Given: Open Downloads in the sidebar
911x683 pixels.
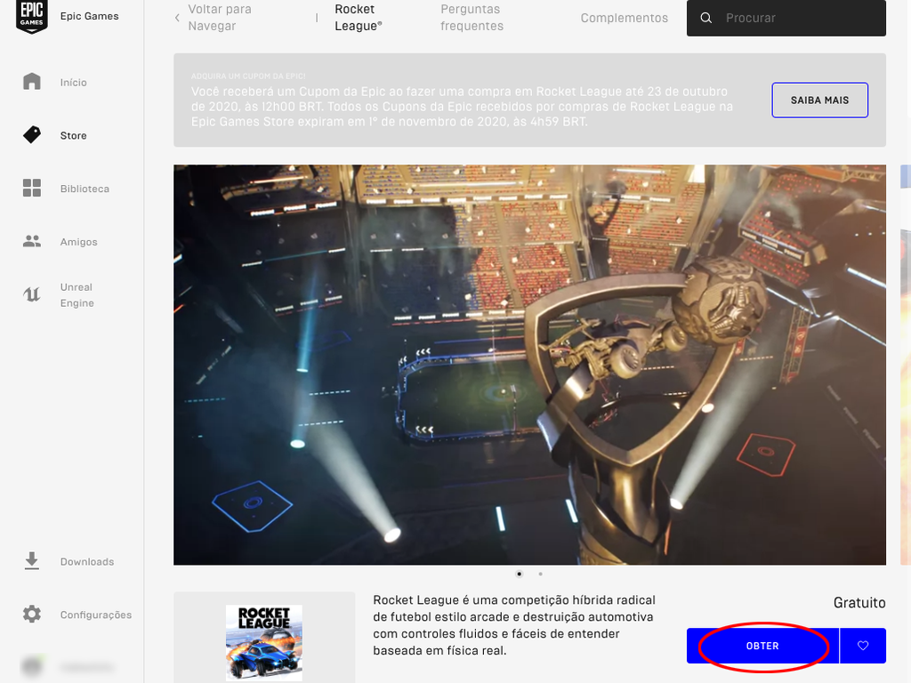Looking at the screenshot, I should 87,562.
